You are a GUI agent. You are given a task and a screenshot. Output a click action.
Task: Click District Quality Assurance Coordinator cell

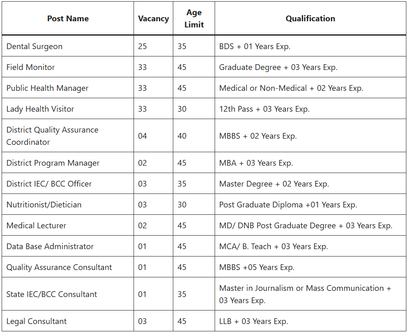point(52,136)
